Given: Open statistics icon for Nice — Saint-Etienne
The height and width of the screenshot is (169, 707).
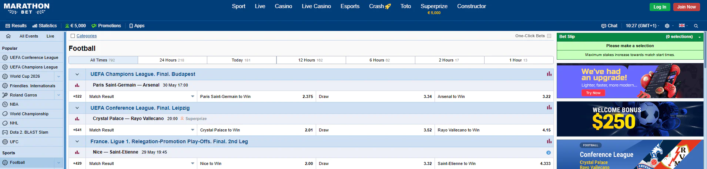Looking at the screenshot, I should tap(77, 152).
